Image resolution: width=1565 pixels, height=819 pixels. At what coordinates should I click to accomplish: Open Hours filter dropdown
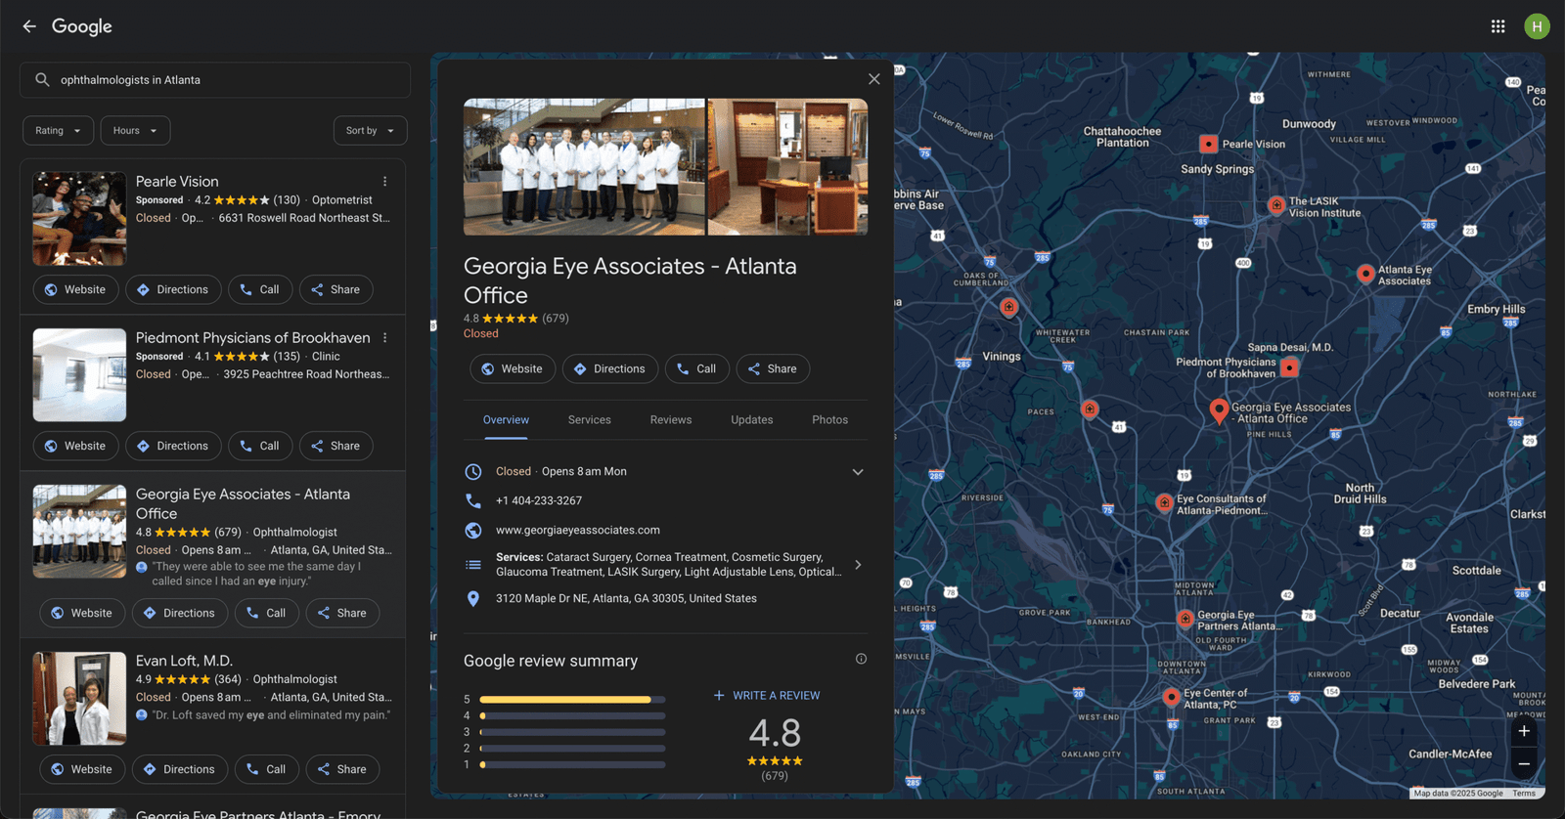(135, 131)
